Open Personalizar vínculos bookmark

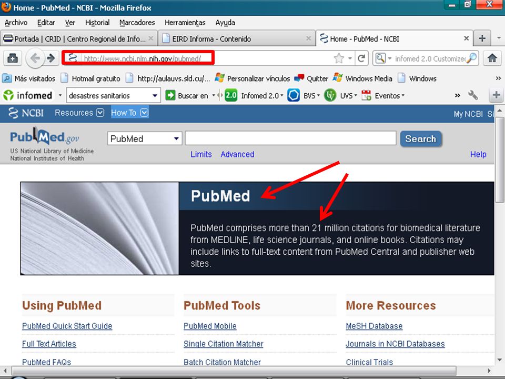[252, 78]
